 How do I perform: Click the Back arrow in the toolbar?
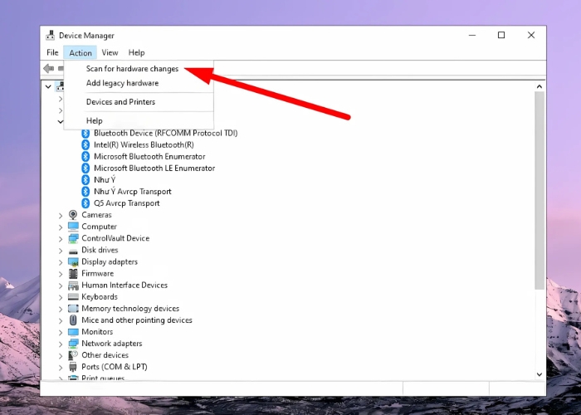[x=48, y=68]
